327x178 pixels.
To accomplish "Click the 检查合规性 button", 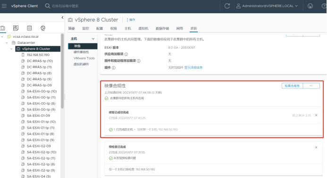I will click(292, 86).
